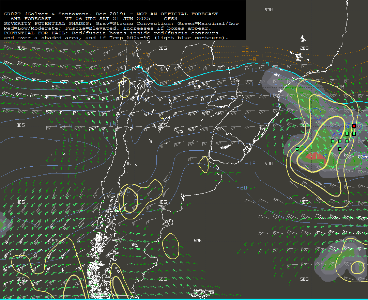Click the "Fuscia=Elevated." legend entry
This screenshot has width=368, height=300.
tap(92, 28)
